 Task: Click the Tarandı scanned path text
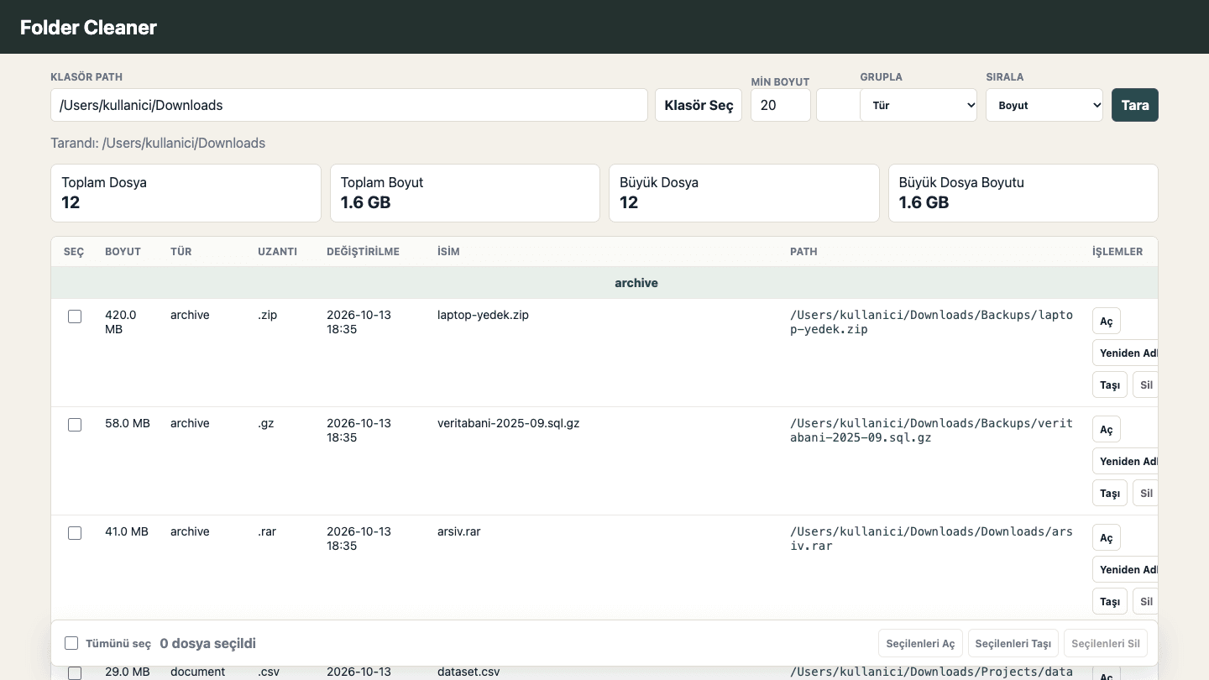158,143
